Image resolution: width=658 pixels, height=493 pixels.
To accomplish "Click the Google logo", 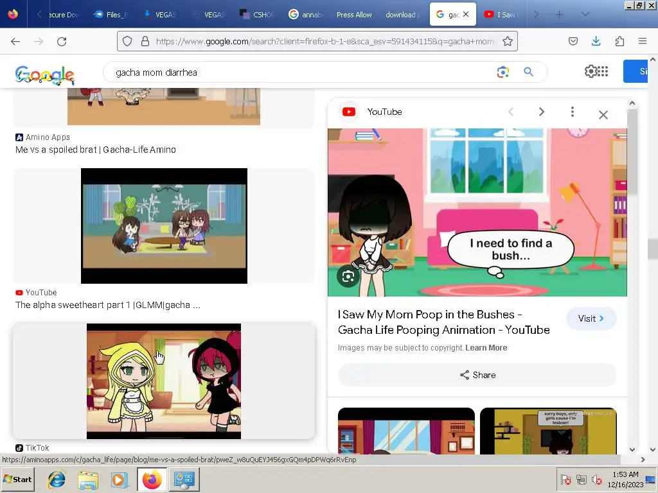I will (x=45, y=74).
